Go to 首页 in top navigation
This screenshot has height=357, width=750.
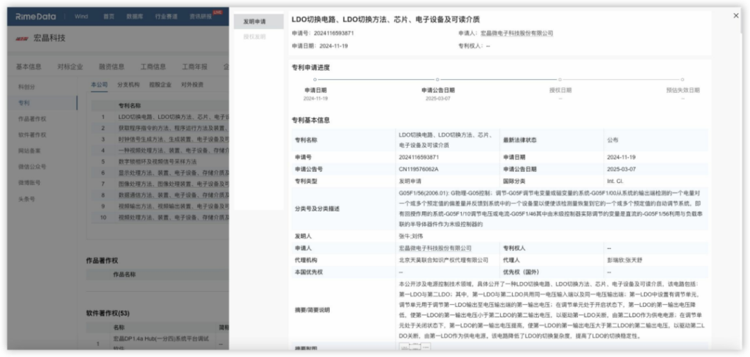[109, 17]
